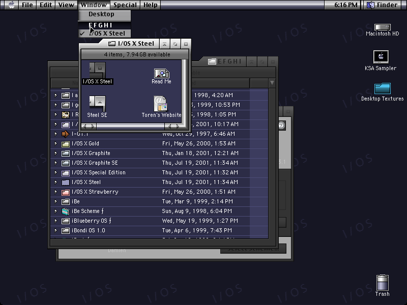The image size is (407, 305).
Task: Select the I/OS X Strawberry folder icon
Action: point(66,192)
